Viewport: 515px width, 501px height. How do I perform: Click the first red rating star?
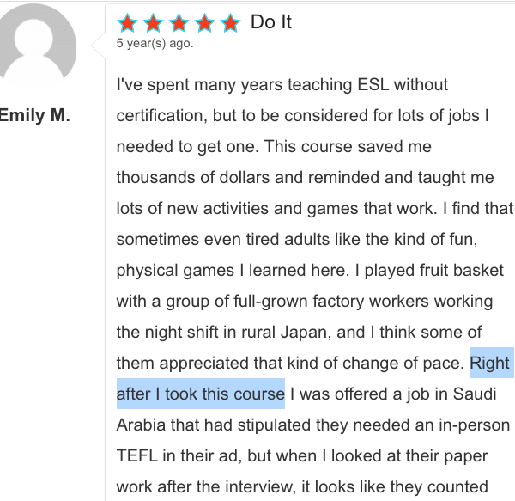click(x=127, y=23)
